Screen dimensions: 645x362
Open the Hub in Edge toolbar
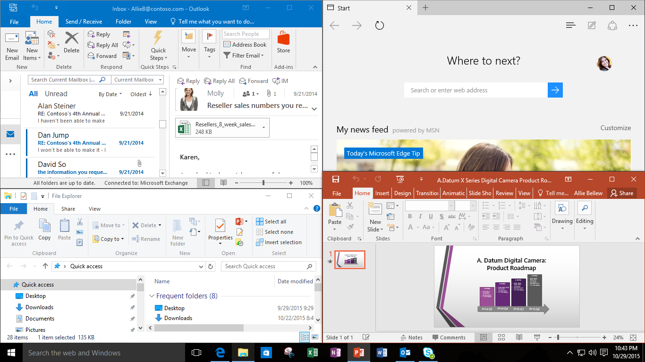[x=570, y=25]
